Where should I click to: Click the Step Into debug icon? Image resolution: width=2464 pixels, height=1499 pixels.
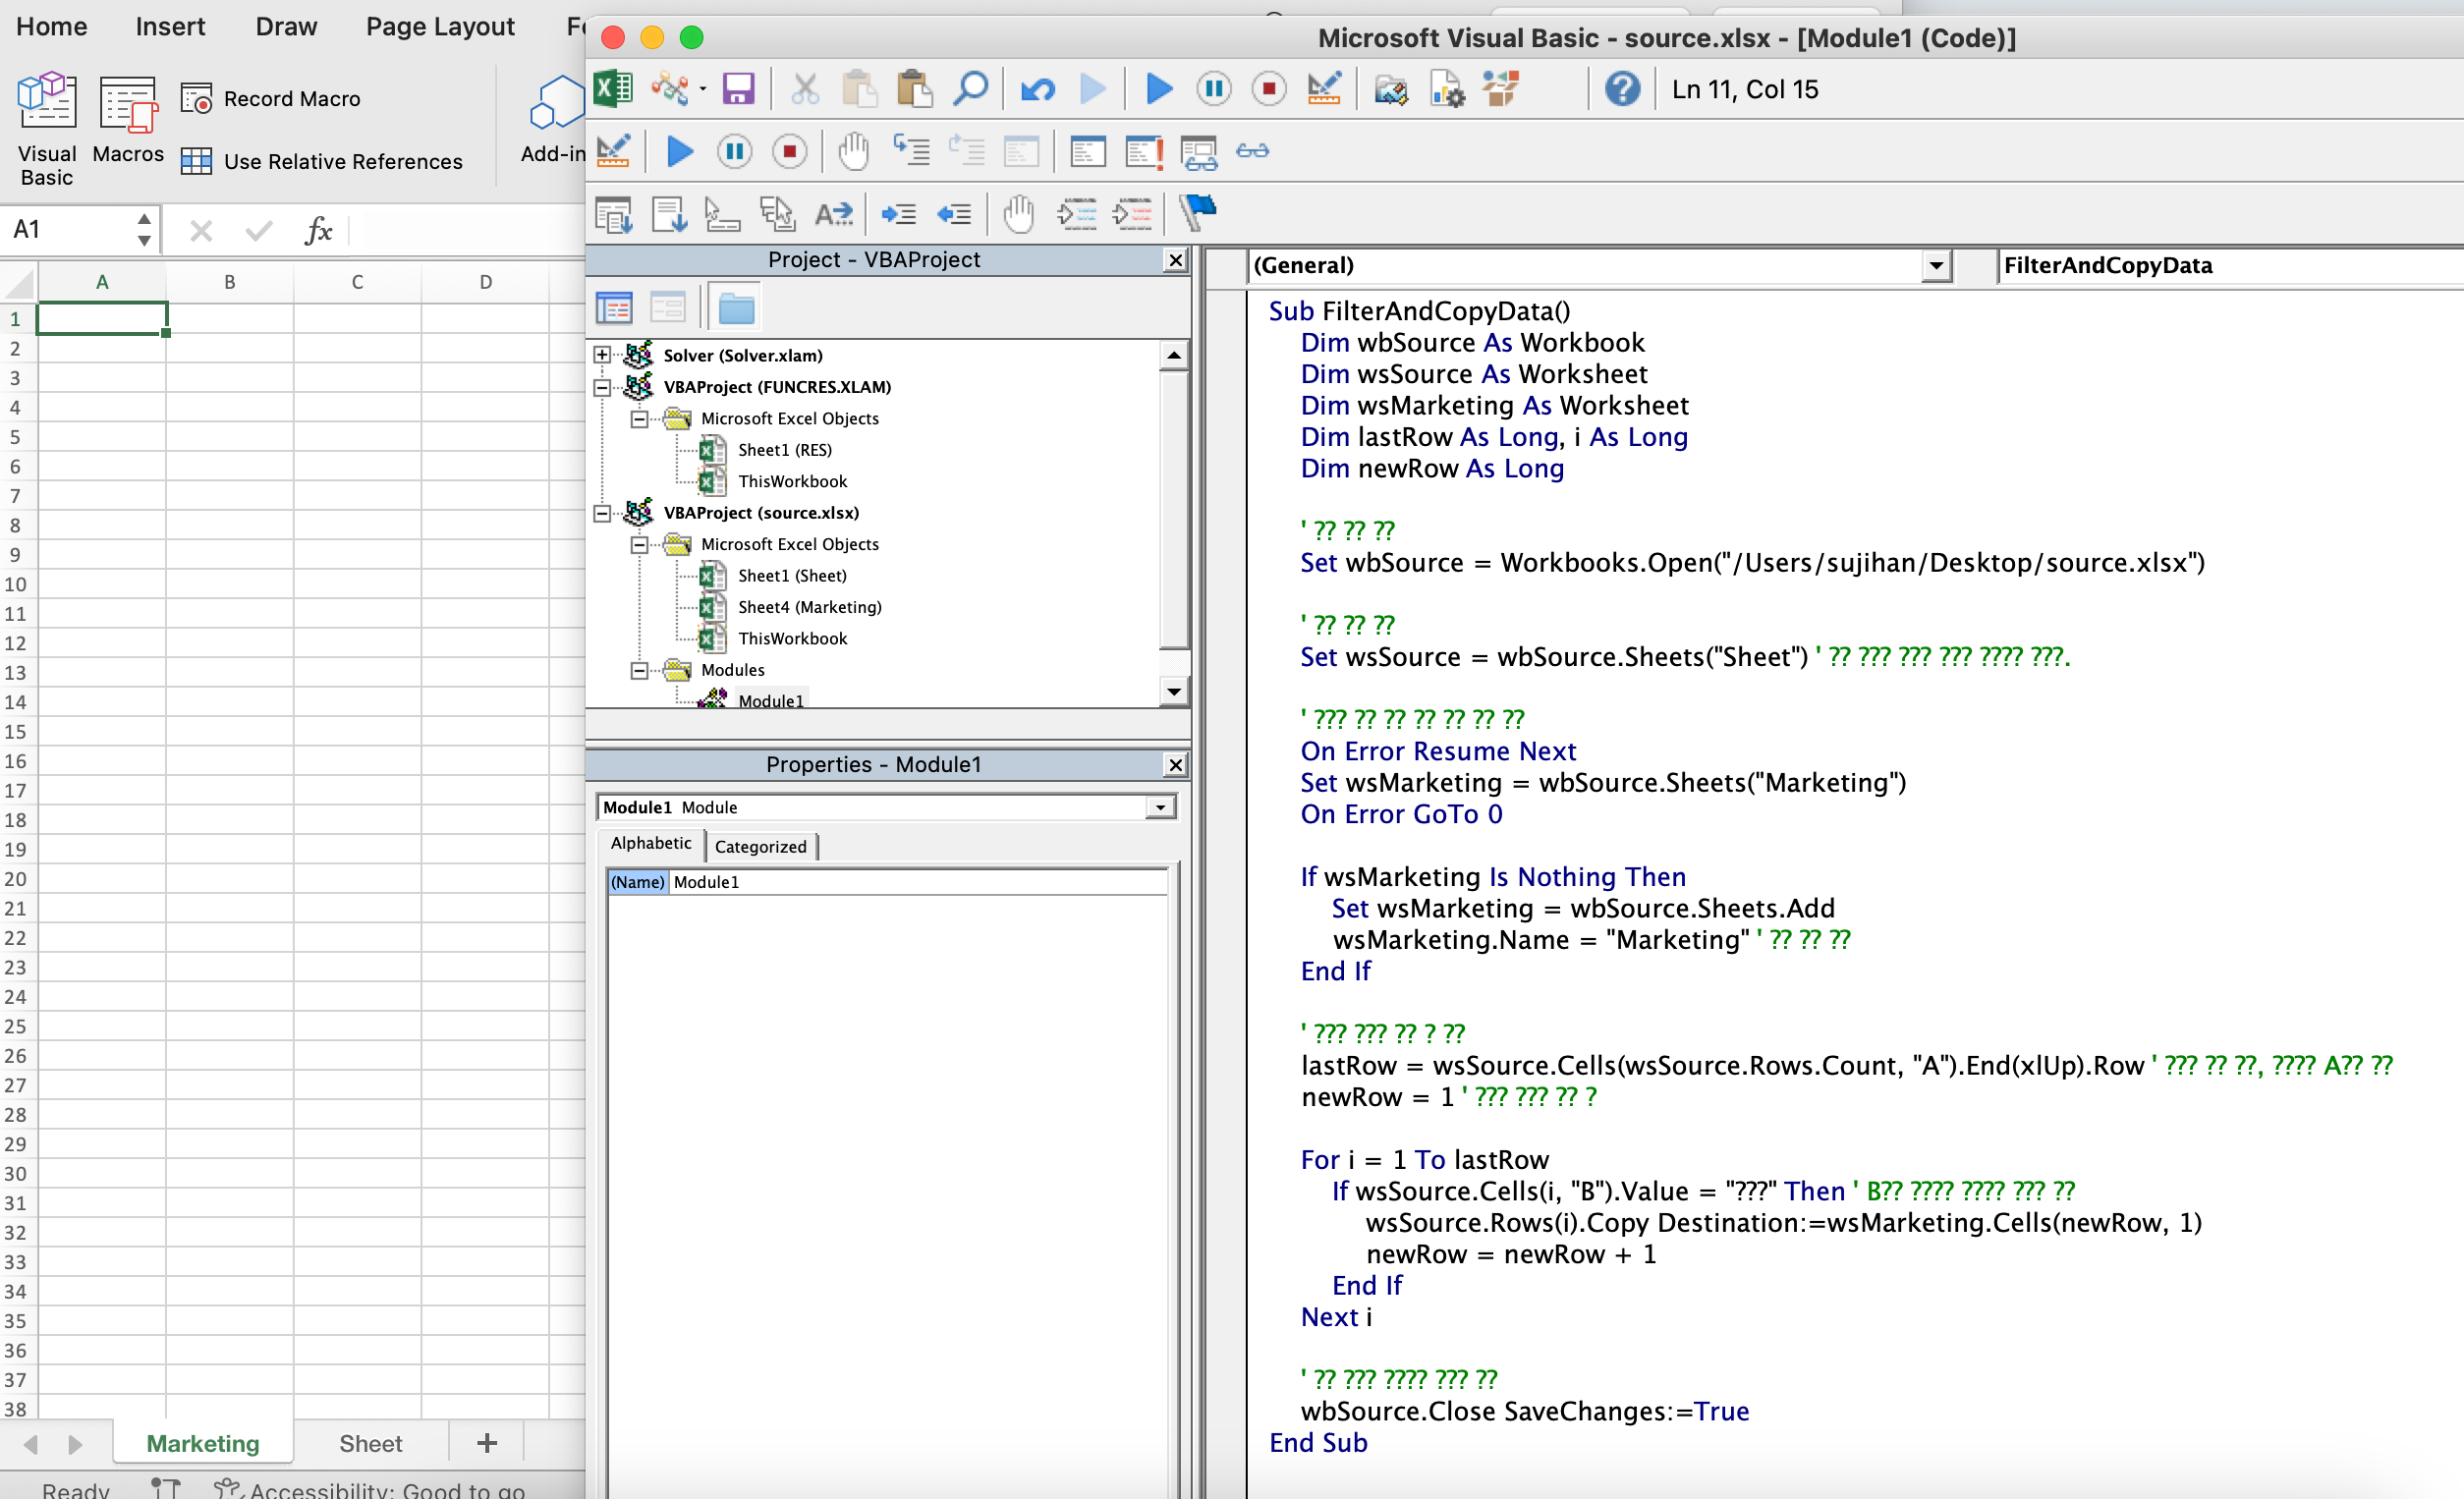[911, 151]
